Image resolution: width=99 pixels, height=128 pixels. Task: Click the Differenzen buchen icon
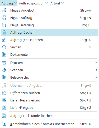pos(4,93)
